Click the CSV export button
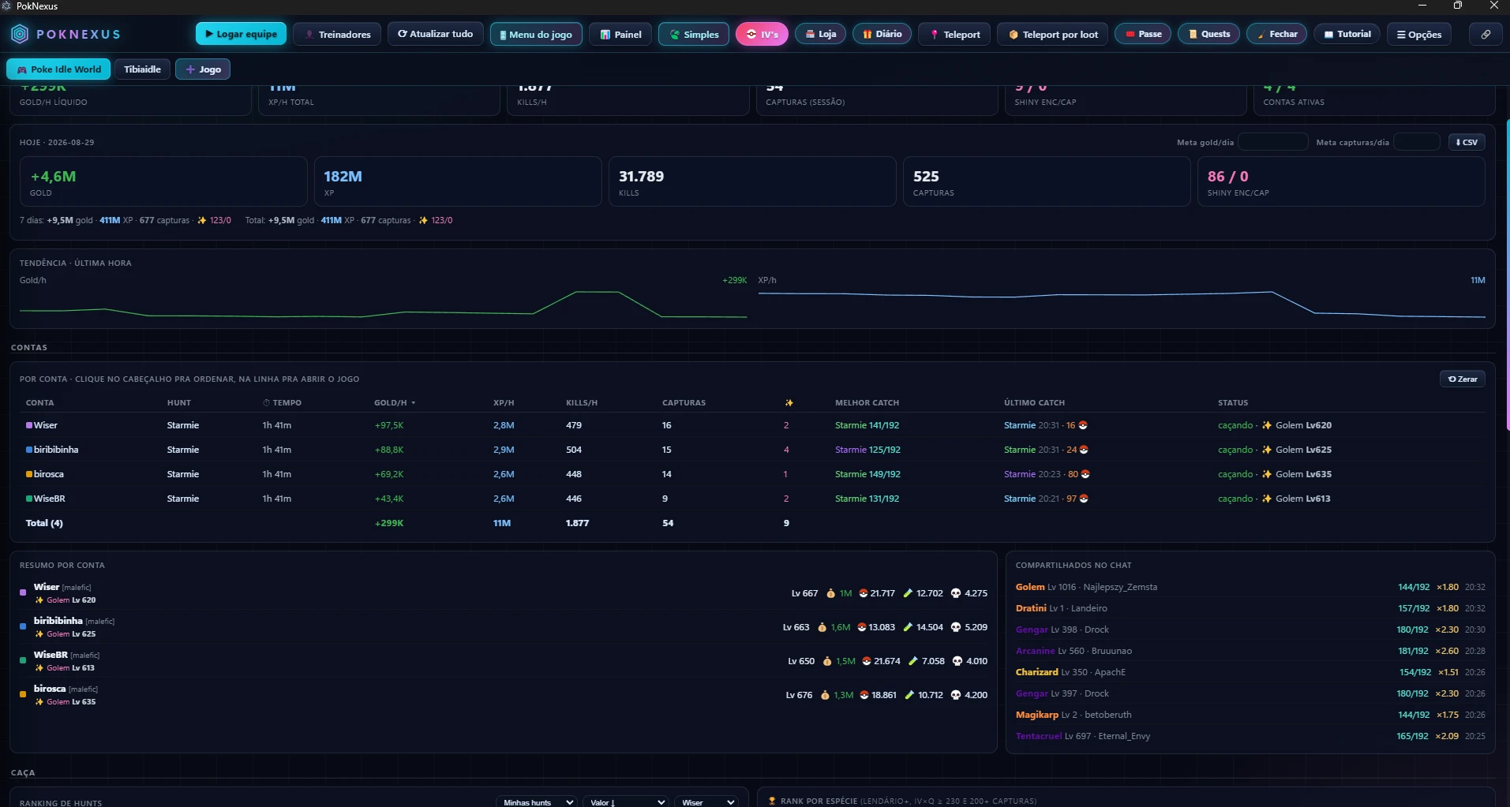Screen dimensions: 1510x807 1467,142
